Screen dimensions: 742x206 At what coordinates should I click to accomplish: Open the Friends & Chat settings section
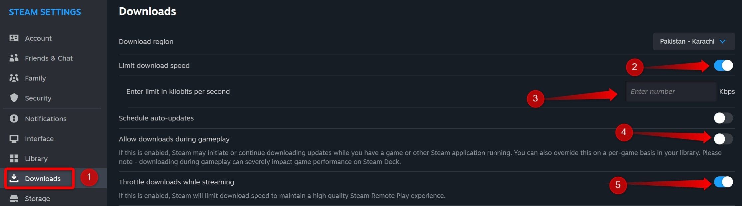49,58
